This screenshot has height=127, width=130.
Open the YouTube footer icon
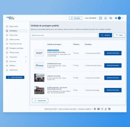(98, 109)
